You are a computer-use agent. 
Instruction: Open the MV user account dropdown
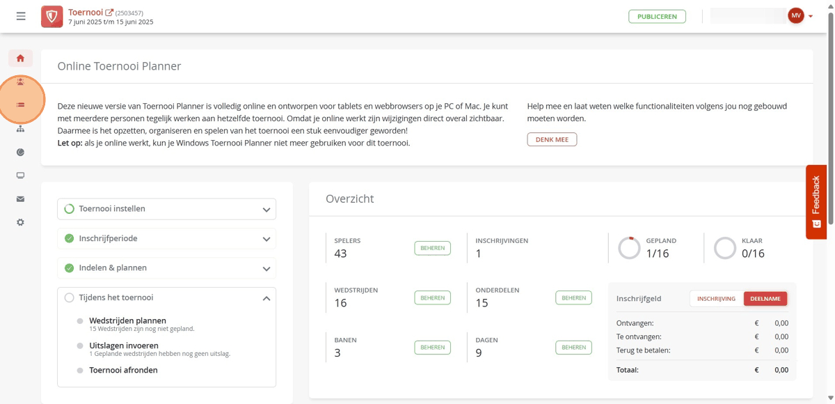(800, 16)
